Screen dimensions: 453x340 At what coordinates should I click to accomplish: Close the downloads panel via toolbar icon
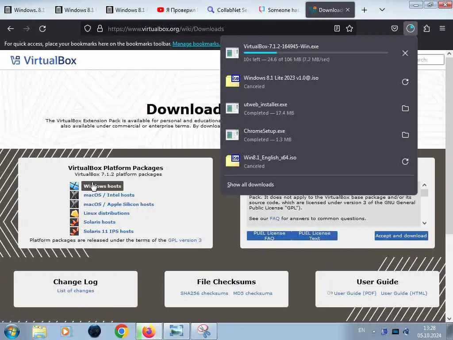(411, 28)
